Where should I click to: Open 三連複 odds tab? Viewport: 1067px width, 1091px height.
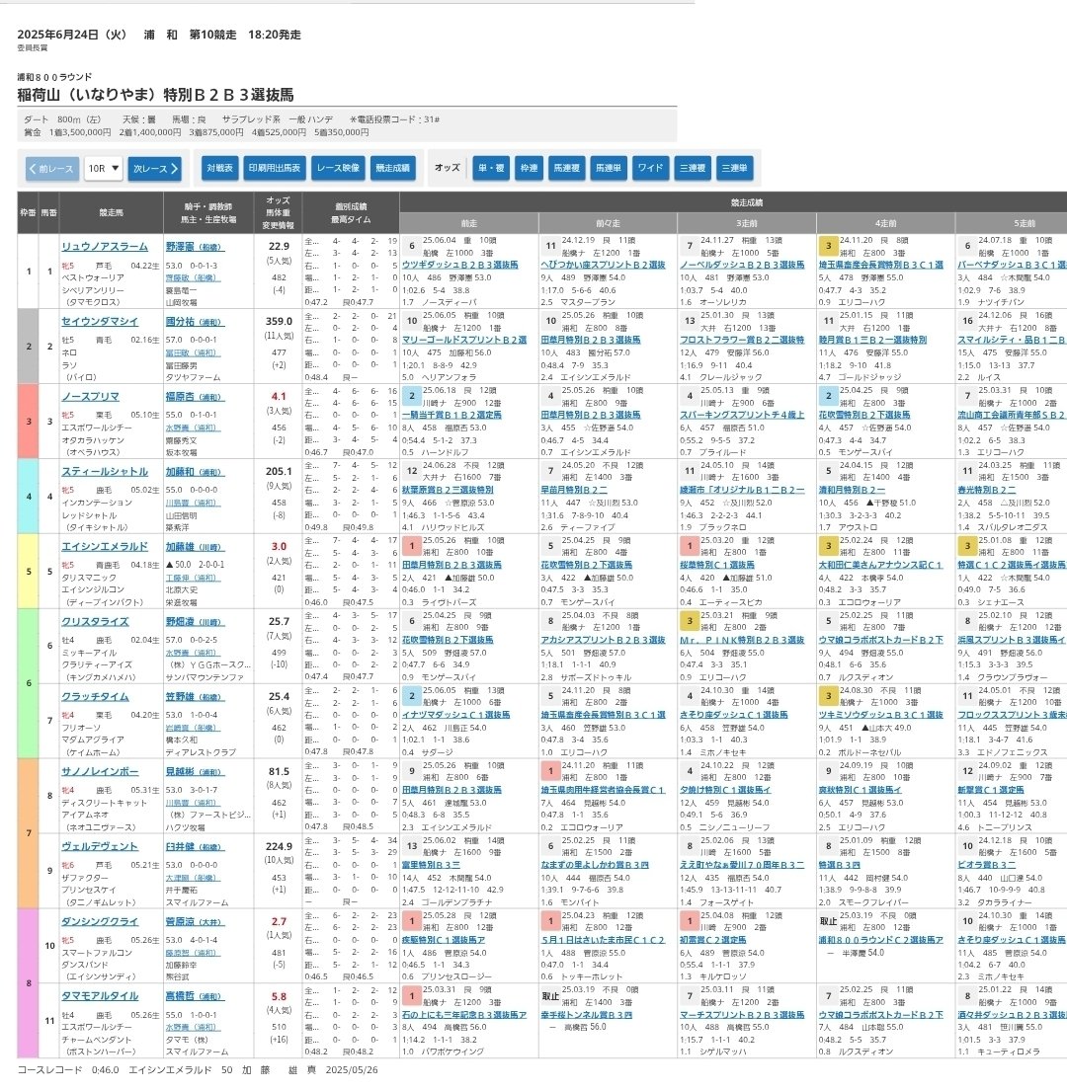pos(692,168)
